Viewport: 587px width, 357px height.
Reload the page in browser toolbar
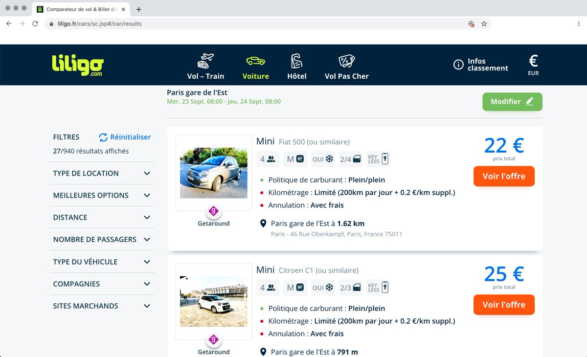[35, 23]
